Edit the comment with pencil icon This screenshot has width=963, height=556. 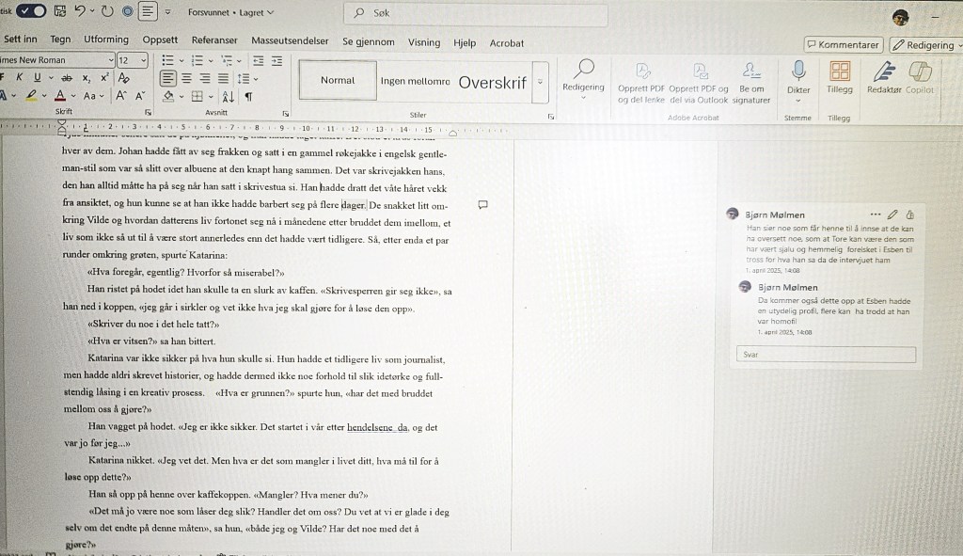tap(892, 214)
